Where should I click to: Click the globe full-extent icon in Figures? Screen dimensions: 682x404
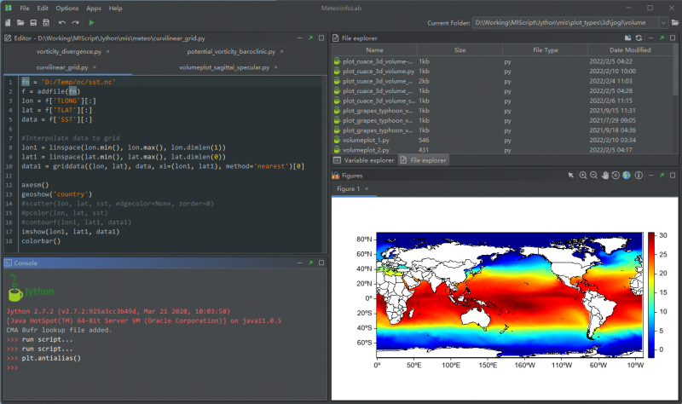coord(626,175)
